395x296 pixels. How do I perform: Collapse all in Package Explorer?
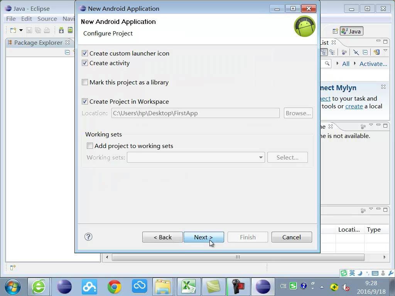coord(67,52)
